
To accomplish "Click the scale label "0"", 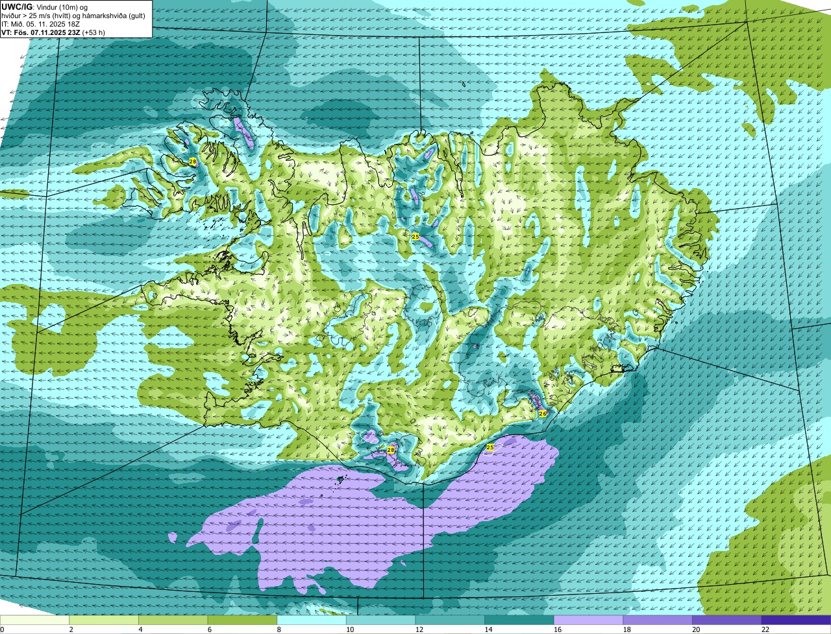I will [2, 629].
